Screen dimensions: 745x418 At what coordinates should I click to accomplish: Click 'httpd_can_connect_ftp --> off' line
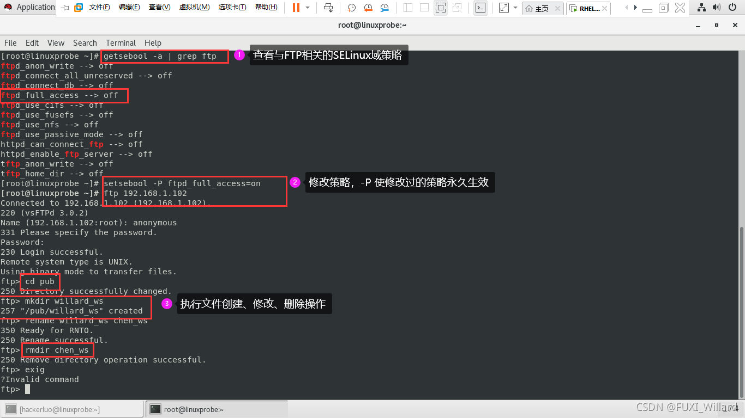71,144
